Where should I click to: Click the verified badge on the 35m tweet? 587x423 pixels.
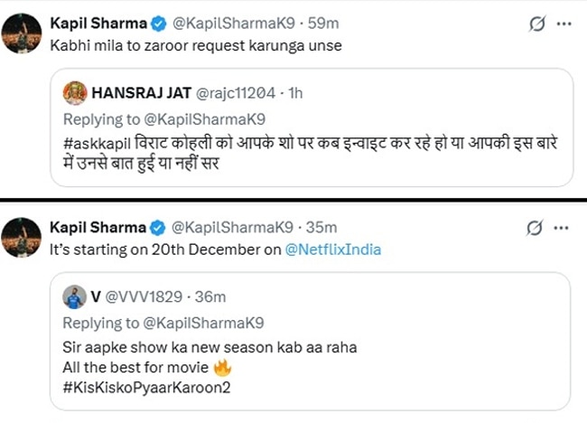(x=157, y=226)
